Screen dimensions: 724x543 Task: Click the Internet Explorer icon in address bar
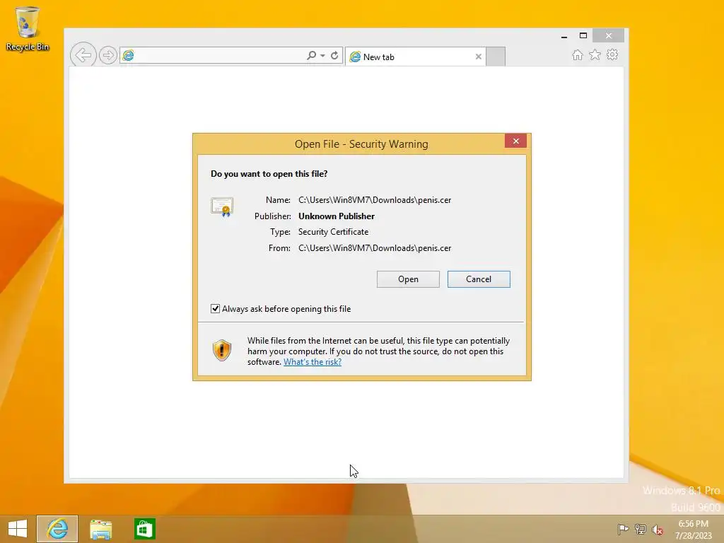click(x=128, y=55)
